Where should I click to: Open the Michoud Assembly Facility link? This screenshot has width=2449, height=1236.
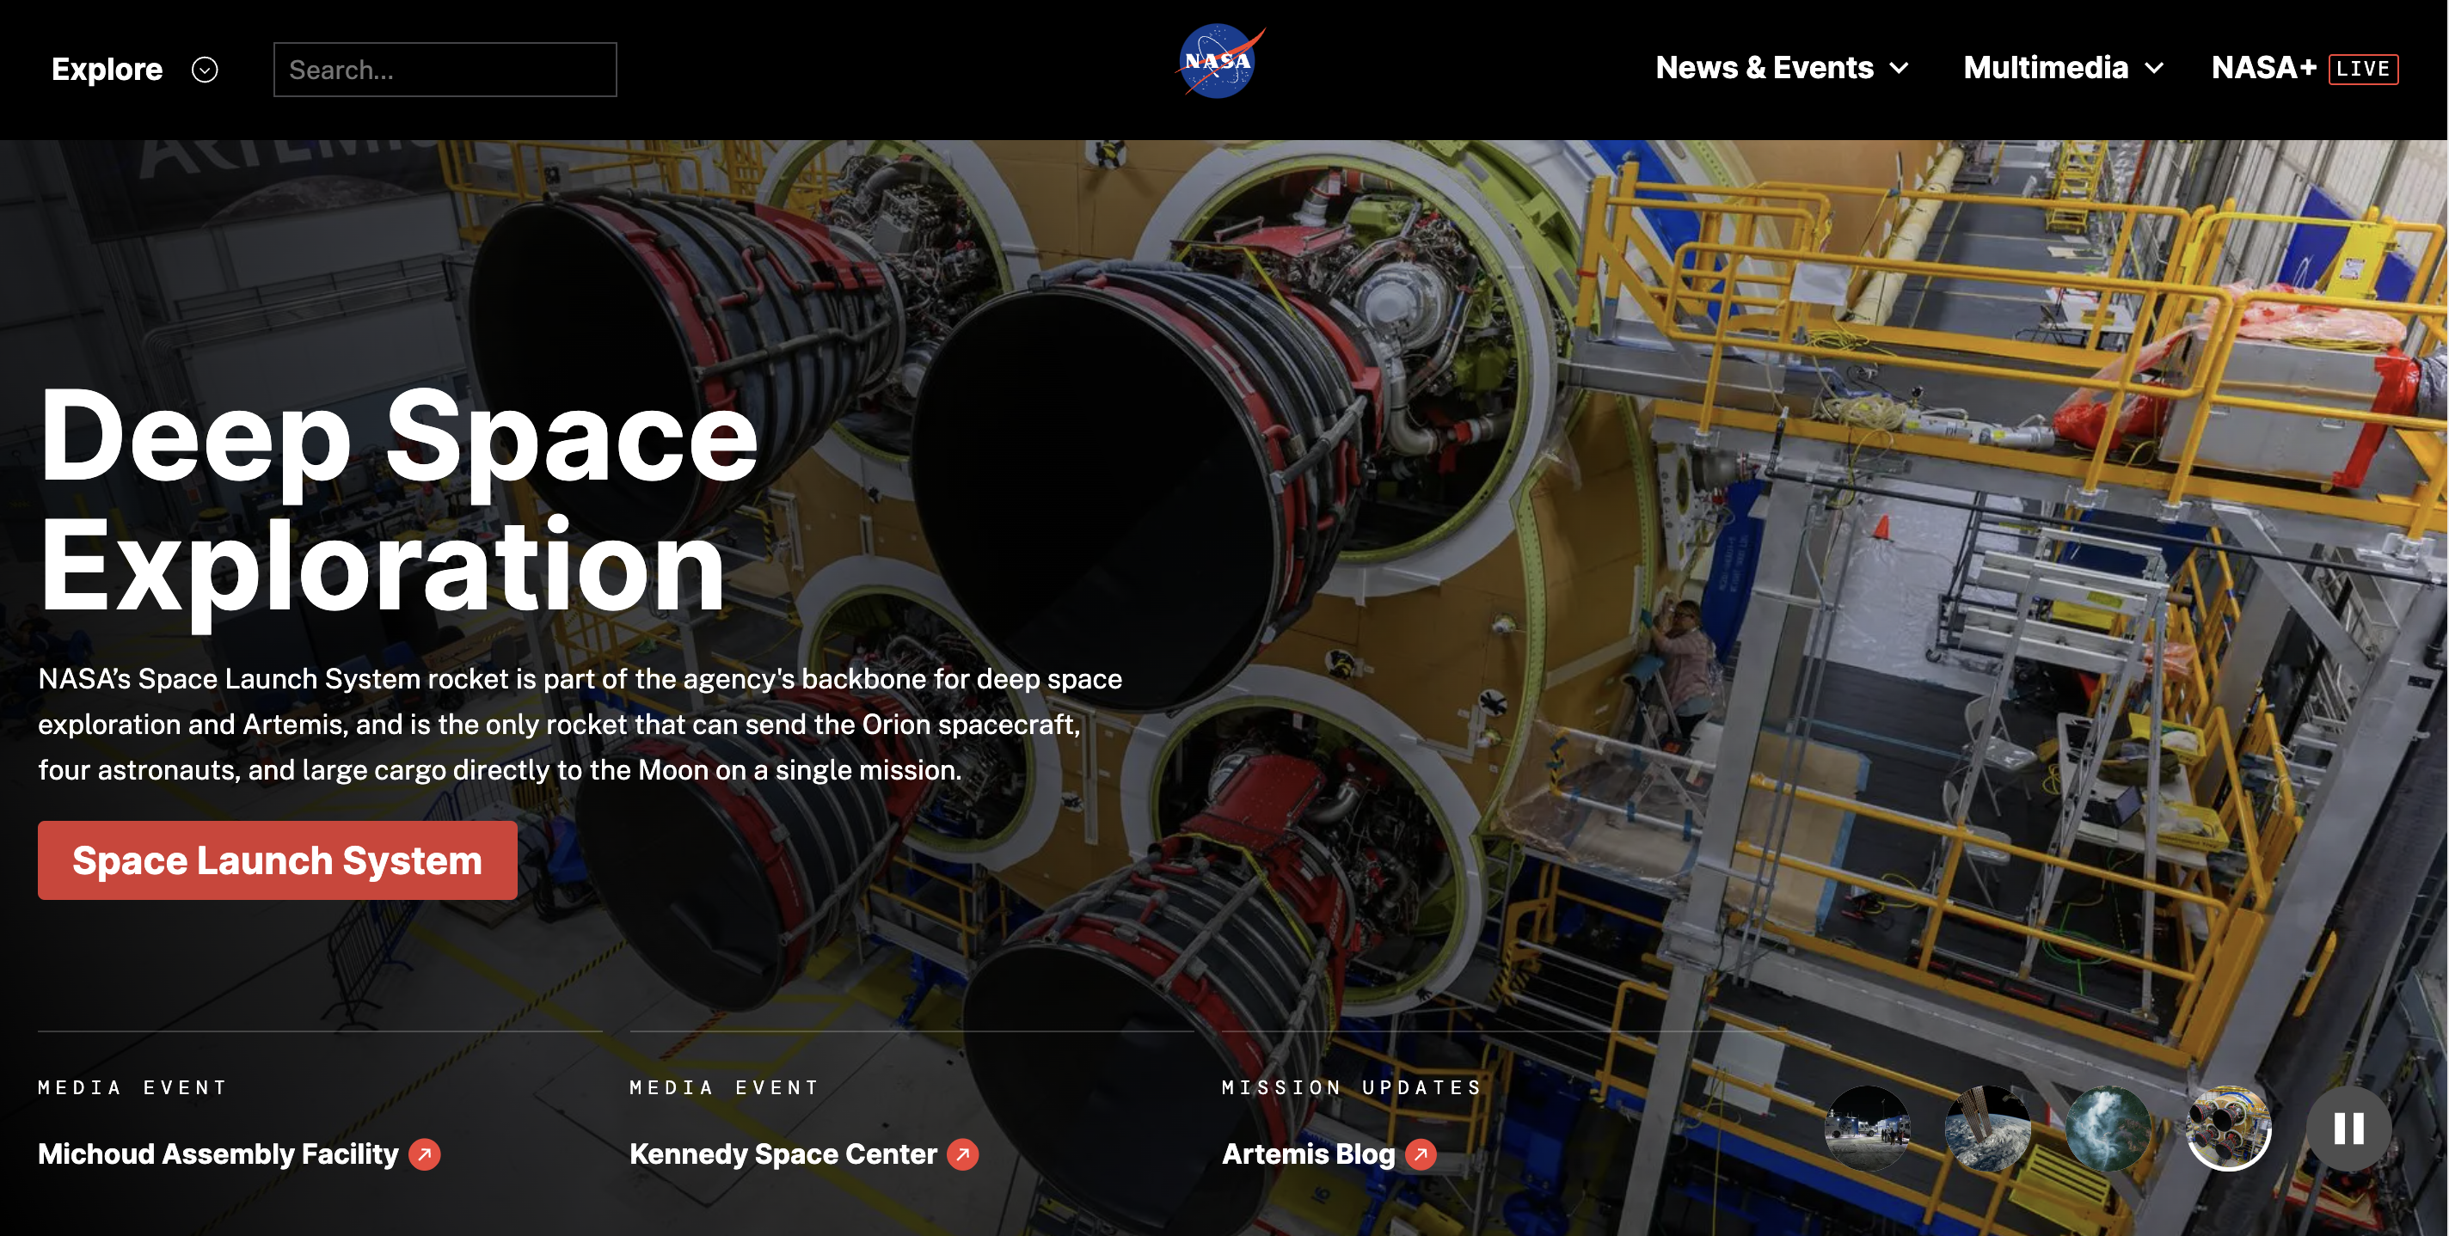click(218, 1154)
